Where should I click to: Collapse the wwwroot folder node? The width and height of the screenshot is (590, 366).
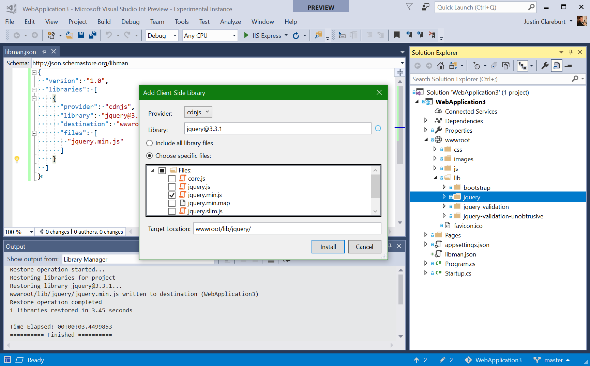tap(426, 139)
